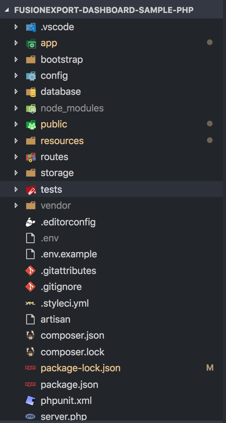Open the .env.example file
Screen dimensions: 226x423
pos(69,254)
